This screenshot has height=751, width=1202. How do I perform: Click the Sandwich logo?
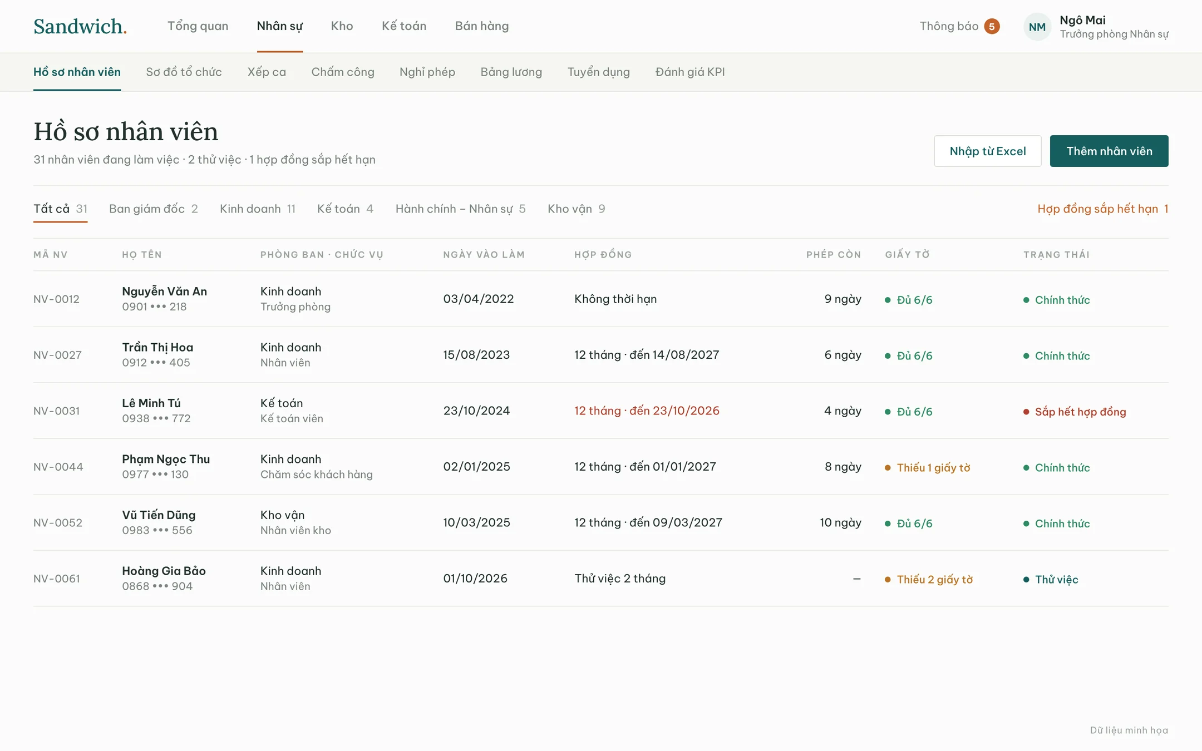[x=80, y=26]
